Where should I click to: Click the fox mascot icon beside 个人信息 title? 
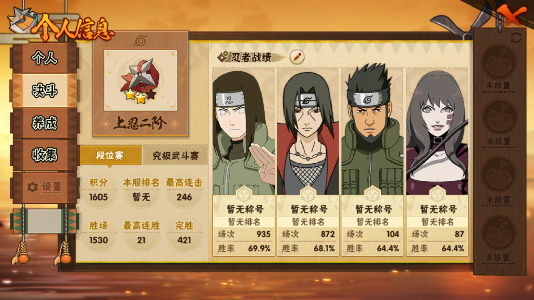pos(22,21)
